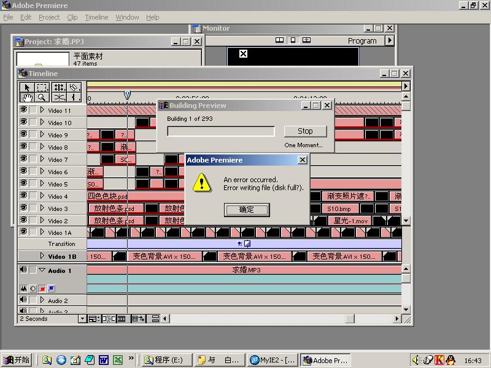Confirm the error dialog with 确定
The image size is (491, 368).
[247, 210]
